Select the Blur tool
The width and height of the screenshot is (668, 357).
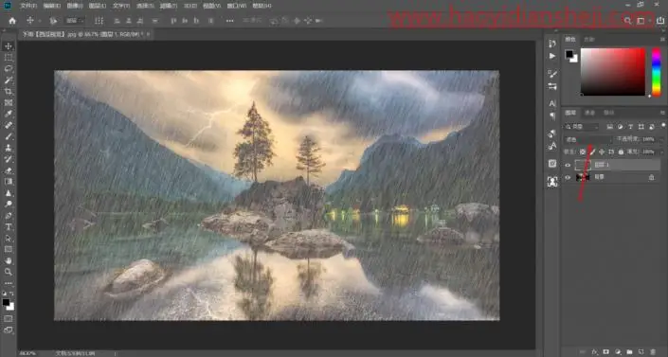tap(9, 193)
